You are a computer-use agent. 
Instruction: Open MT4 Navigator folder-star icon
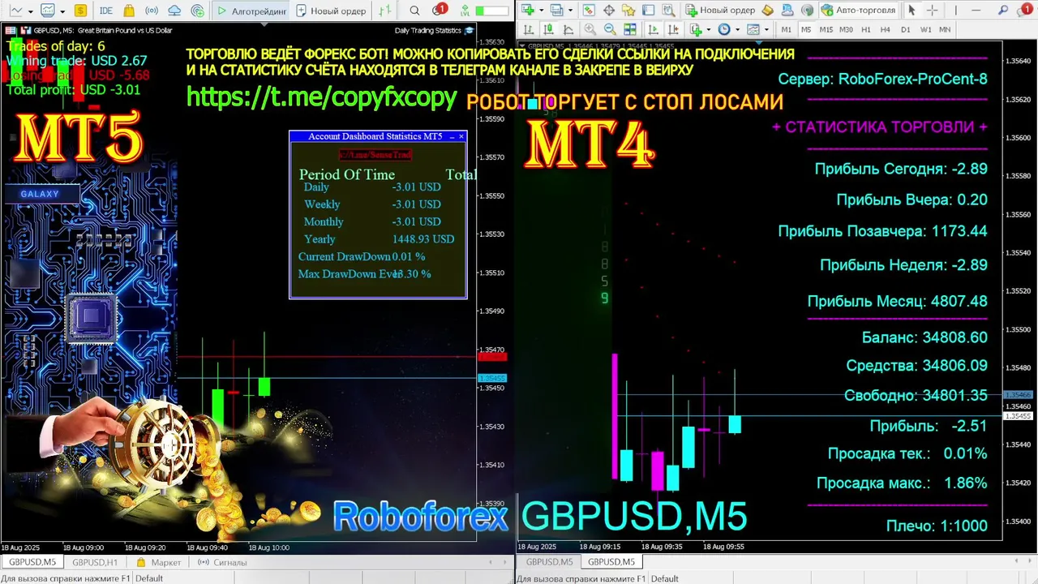pos(628,11)
